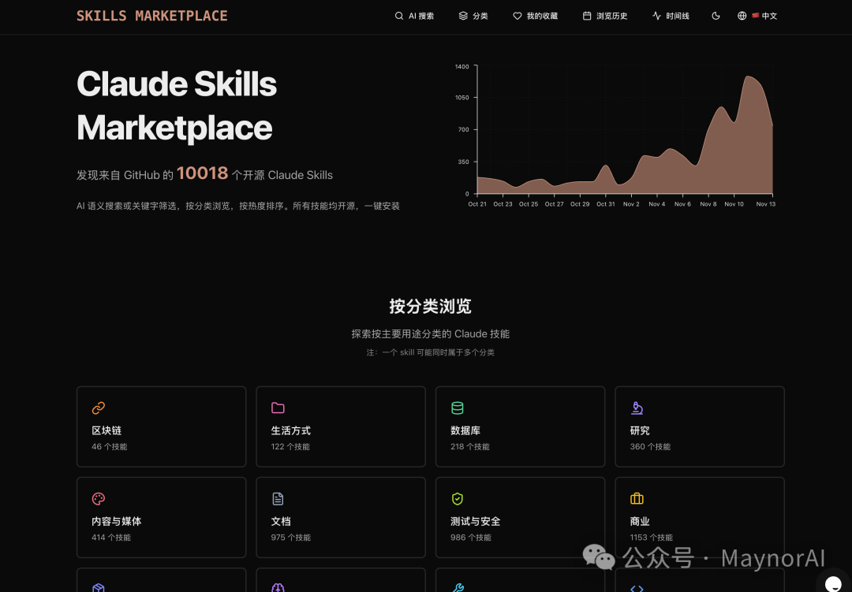Click the 按分类浏览 section heading
Viewport: 852px width, 592px height.
431,307
